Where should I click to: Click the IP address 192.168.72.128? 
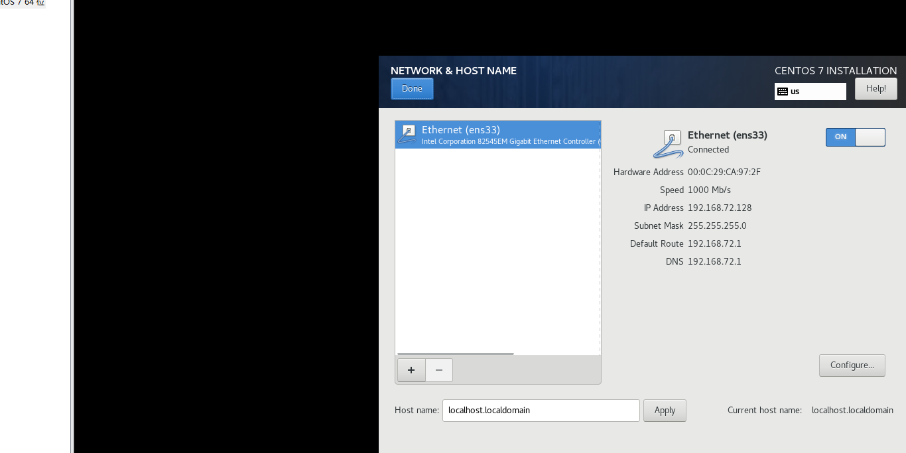pyautogui.click(x=720, y=208)
